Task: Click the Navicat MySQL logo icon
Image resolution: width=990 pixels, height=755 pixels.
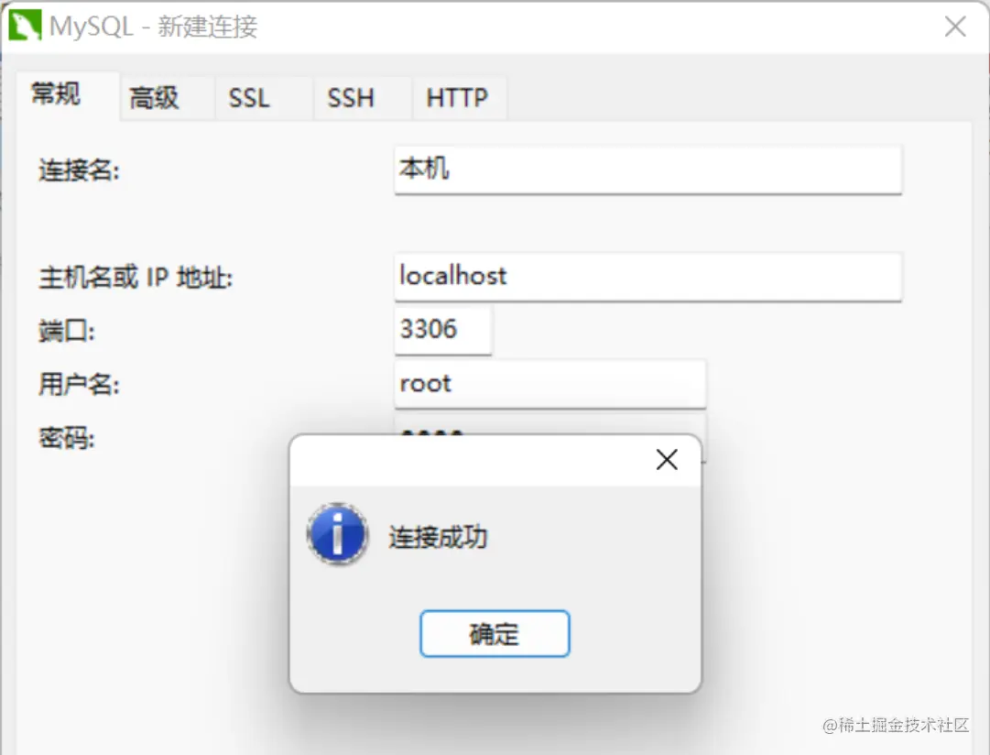Action: (x=25, y=26)
